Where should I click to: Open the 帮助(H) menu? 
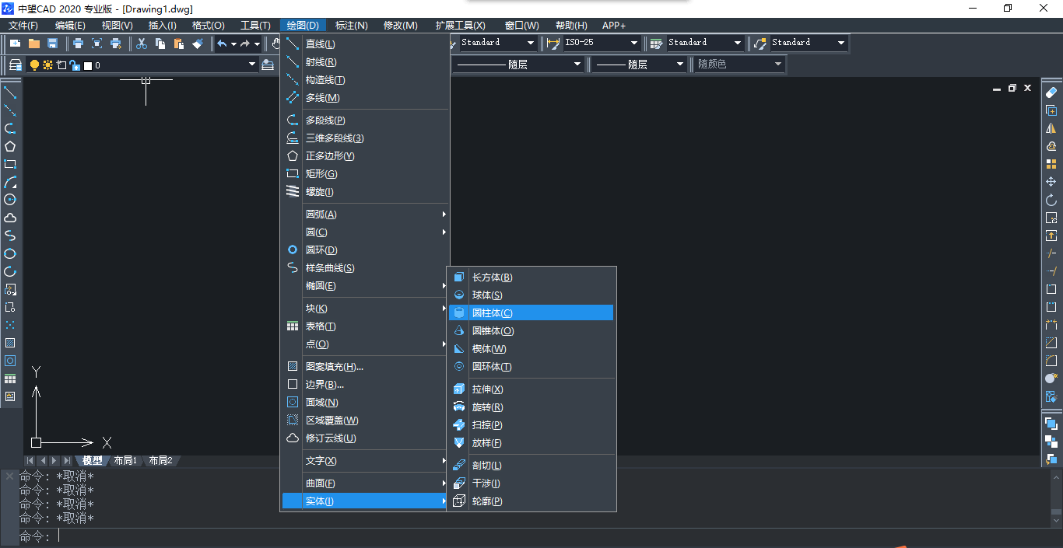(571, 26)
